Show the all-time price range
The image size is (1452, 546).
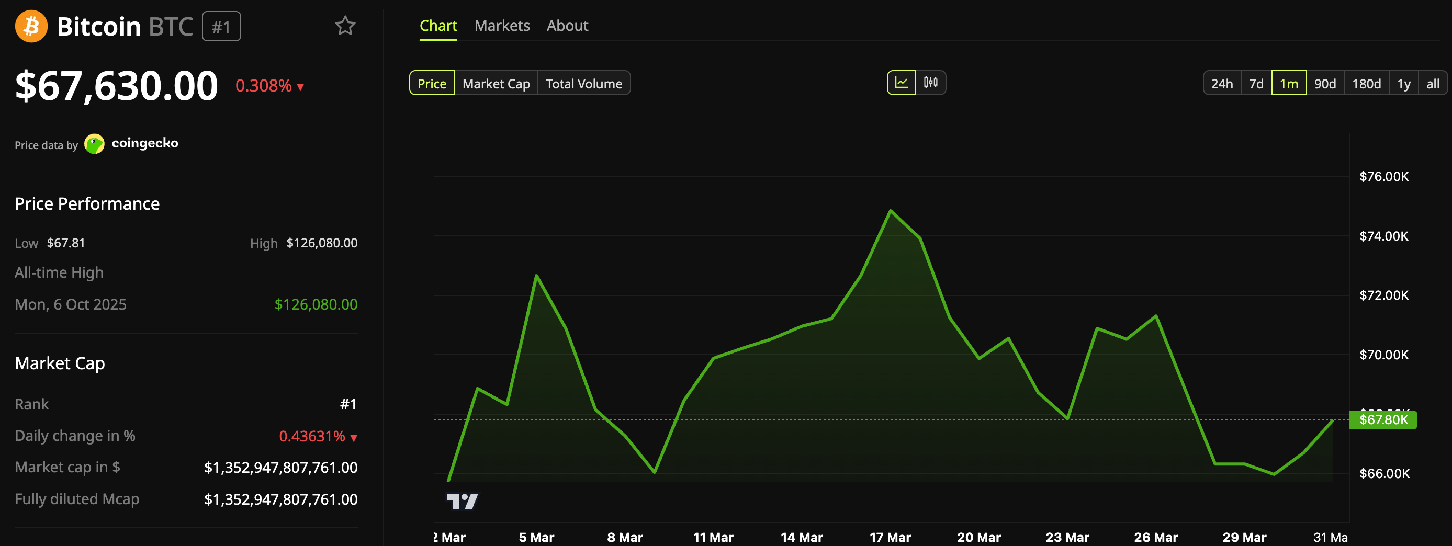click(x=1433, y=83)
